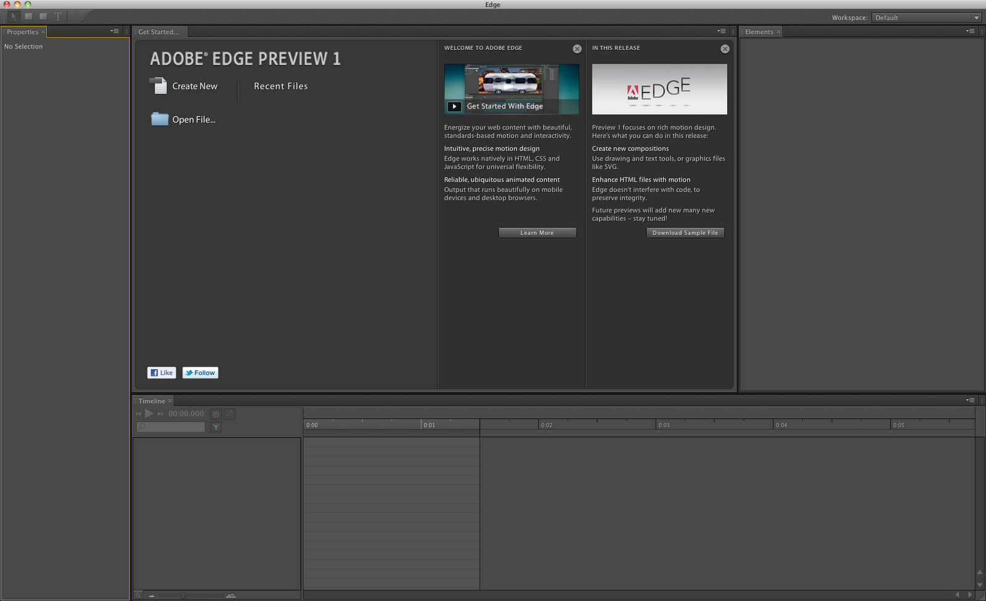Click the Download Sample File button
The width and height of the screenshot is (986, 601).
685,233
